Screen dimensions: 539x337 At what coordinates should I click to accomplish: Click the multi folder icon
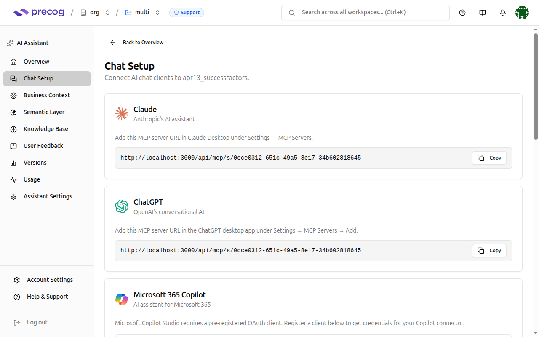128,13
